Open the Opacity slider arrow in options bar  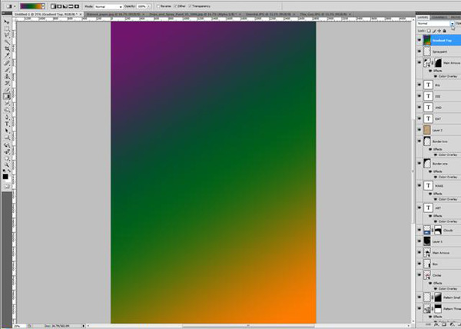coord(149,6)
